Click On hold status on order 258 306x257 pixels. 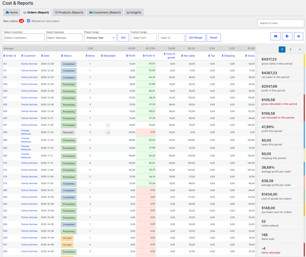click(67, 238)
